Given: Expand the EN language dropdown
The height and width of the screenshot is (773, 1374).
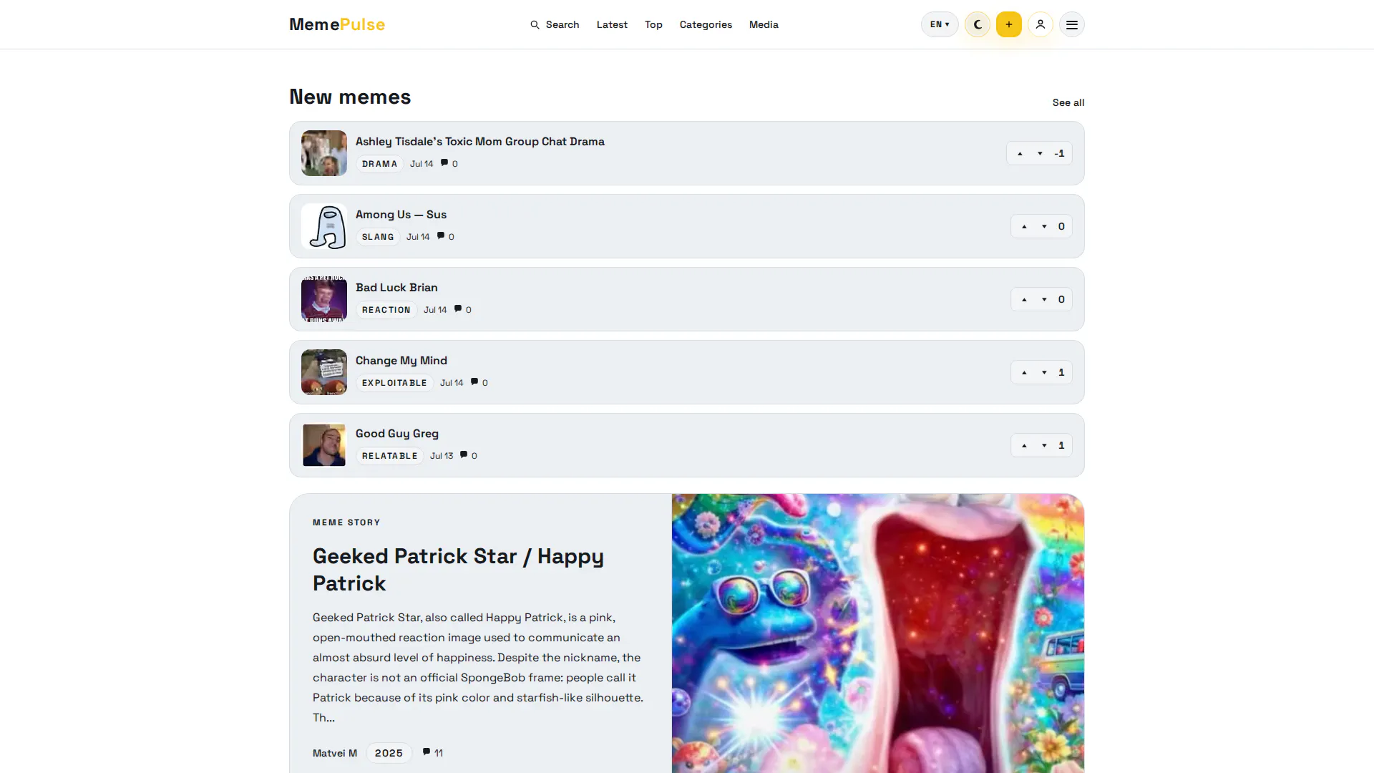Looking at the screenshot, I should tap(940, 24).
